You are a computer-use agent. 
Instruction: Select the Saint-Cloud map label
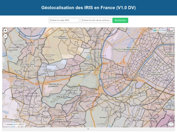(x=88, y=70)
